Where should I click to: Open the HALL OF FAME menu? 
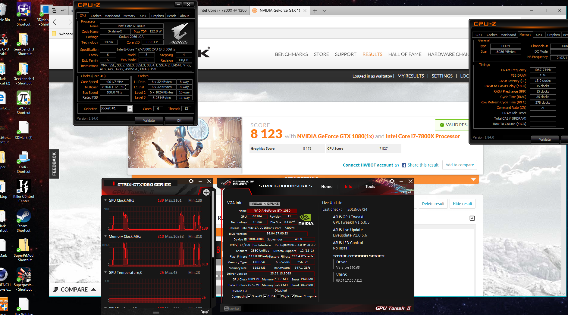pos(405,54)
